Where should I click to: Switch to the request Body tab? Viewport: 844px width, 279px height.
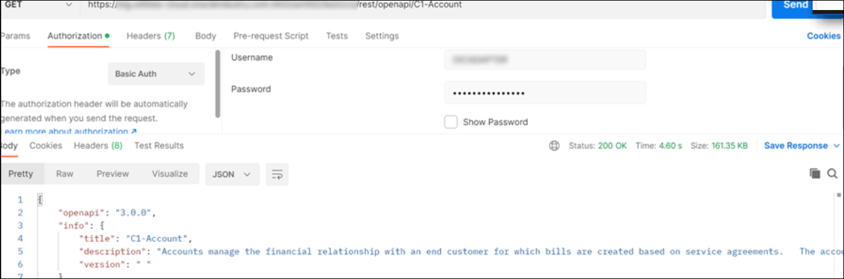pyautogui.click(x=205, y=36)
